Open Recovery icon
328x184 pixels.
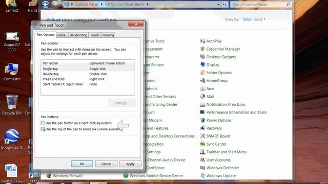202,128
